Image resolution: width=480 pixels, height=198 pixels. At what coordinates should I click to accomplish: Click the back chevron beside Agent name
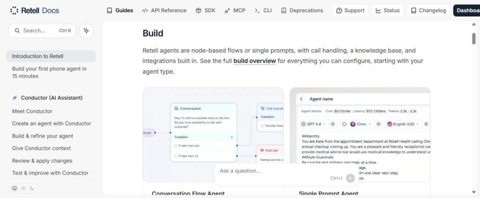[301, 99]
